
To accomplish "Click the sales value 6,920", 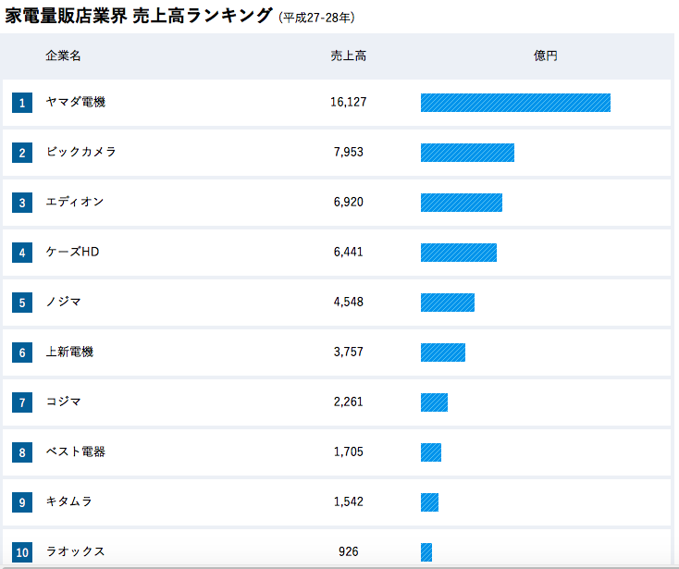I will pyautogui.click(x=348, y=203).
